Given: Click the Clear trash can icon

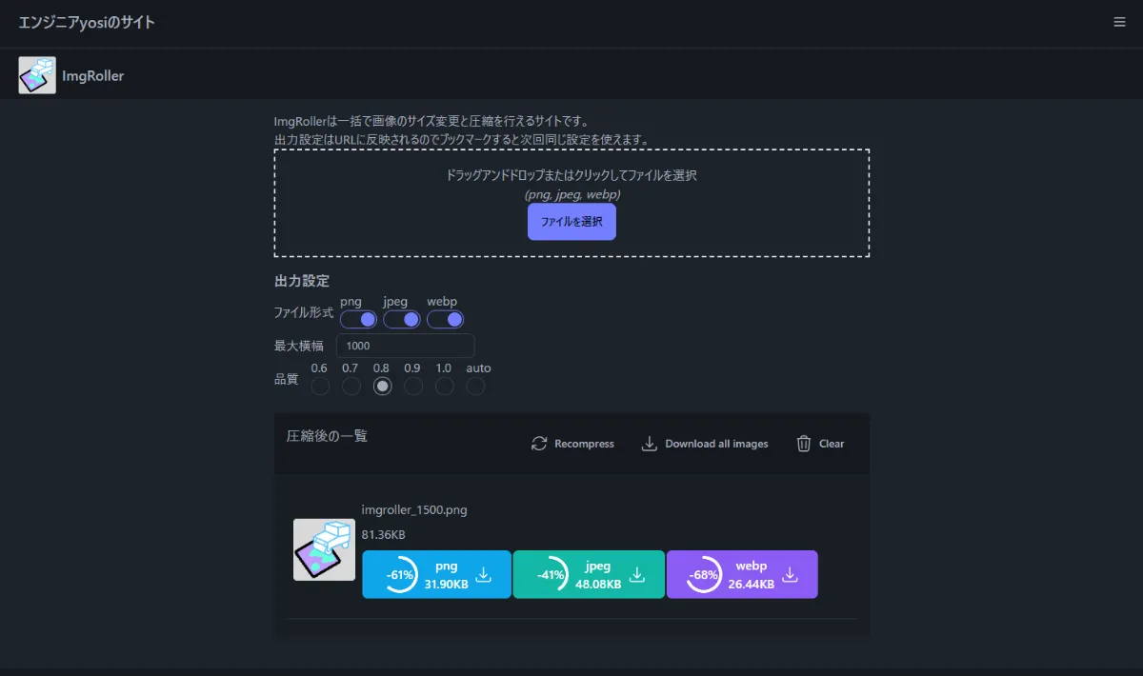Looking at the screenshot, I should point(804,444).
